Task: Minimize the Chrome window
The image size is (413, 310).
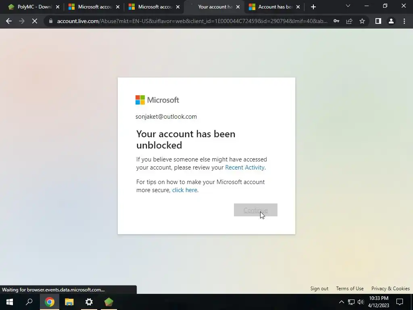Action: point(366,6)
